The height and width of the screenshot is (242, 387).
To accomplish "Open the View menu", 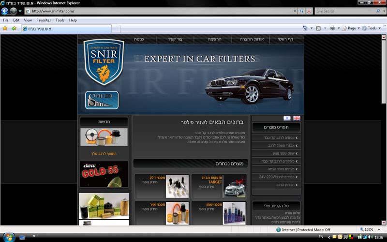I will (28, 20).
